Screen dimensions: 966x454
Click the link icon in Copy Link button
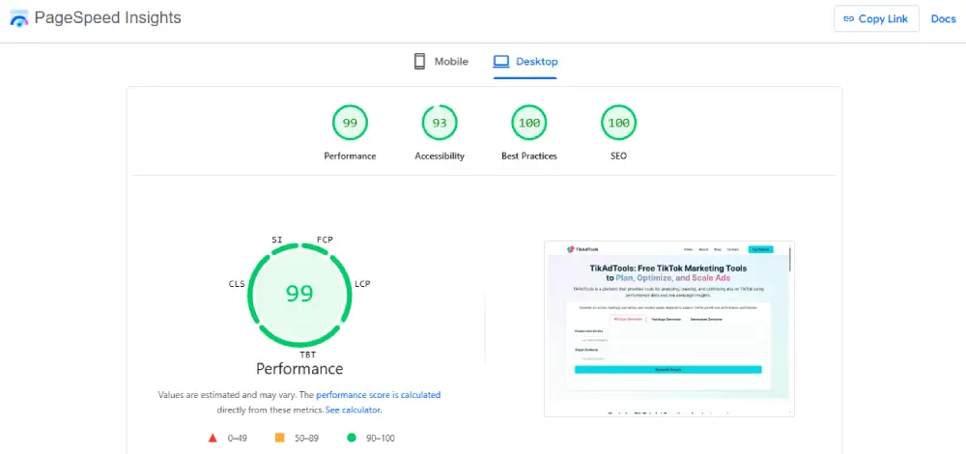(848, 19)
